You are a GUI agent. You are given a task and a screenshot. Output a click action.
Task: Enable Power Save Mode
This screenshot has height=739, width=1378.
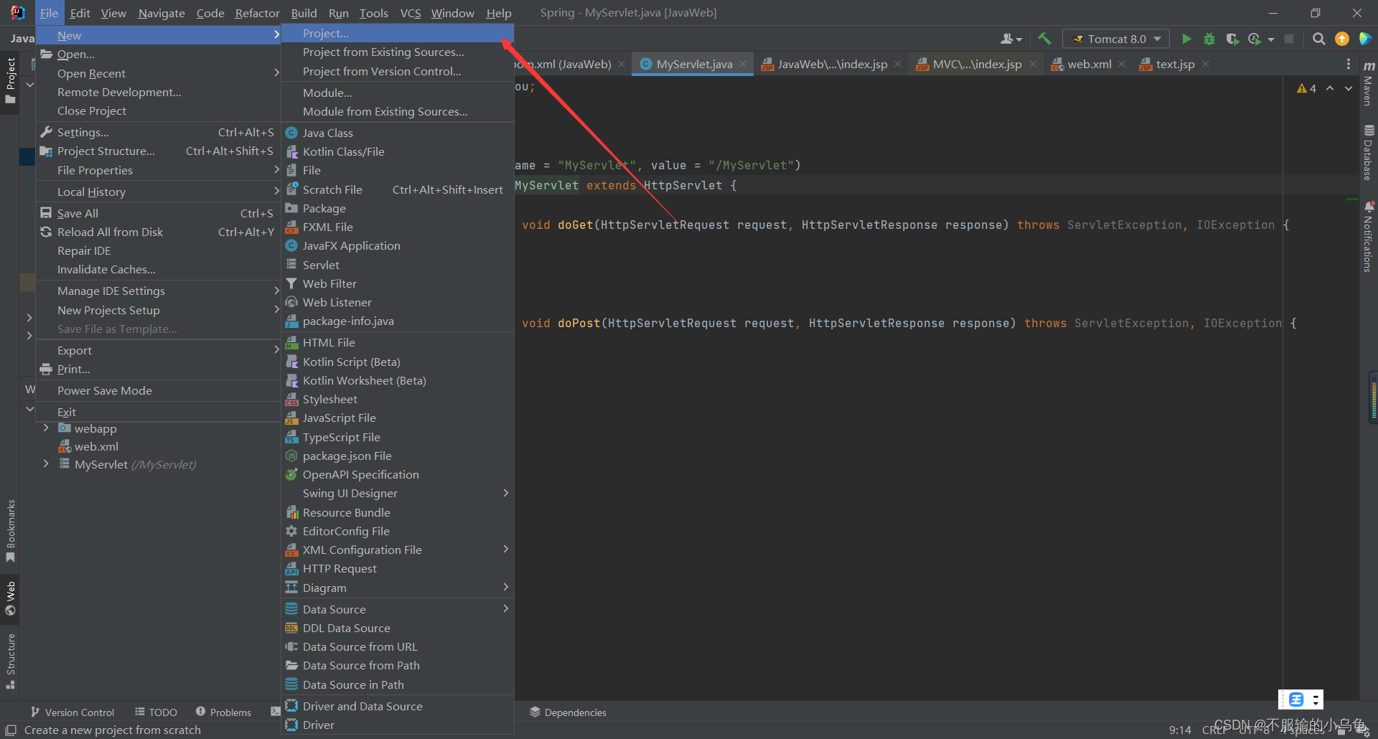pyautogui.click(x=158, y=390)
